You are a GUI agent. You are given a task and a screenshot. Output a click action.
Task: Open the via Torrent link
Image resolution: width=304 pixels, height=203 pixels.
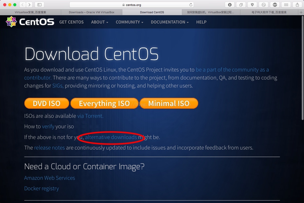point(90,116)
